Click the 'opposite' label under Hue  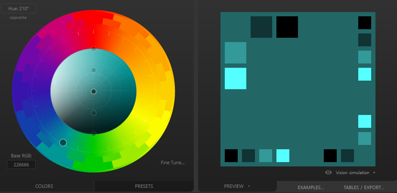(x=18, y=18)
